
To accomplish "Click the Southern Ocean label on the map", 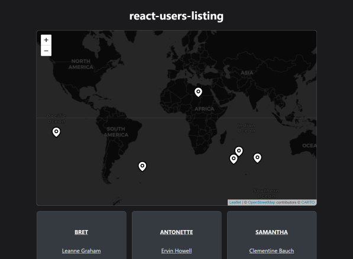I will point(266,193).
